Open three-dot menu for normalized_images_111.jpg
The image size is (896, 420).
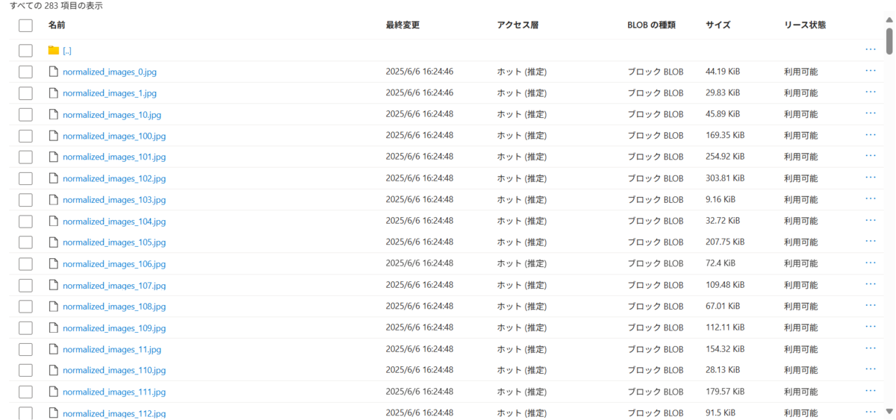870,391
